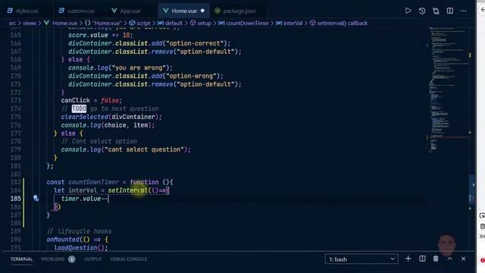Click 'score.value' on line 165
This screenshot has width=485, height=273.
click(88, 36)
